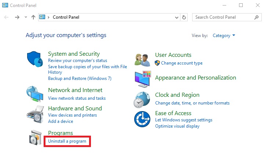The image size is (264, 154).
Task: Open Change account type link
Action: pyautogui.click(x=181, y=63)
